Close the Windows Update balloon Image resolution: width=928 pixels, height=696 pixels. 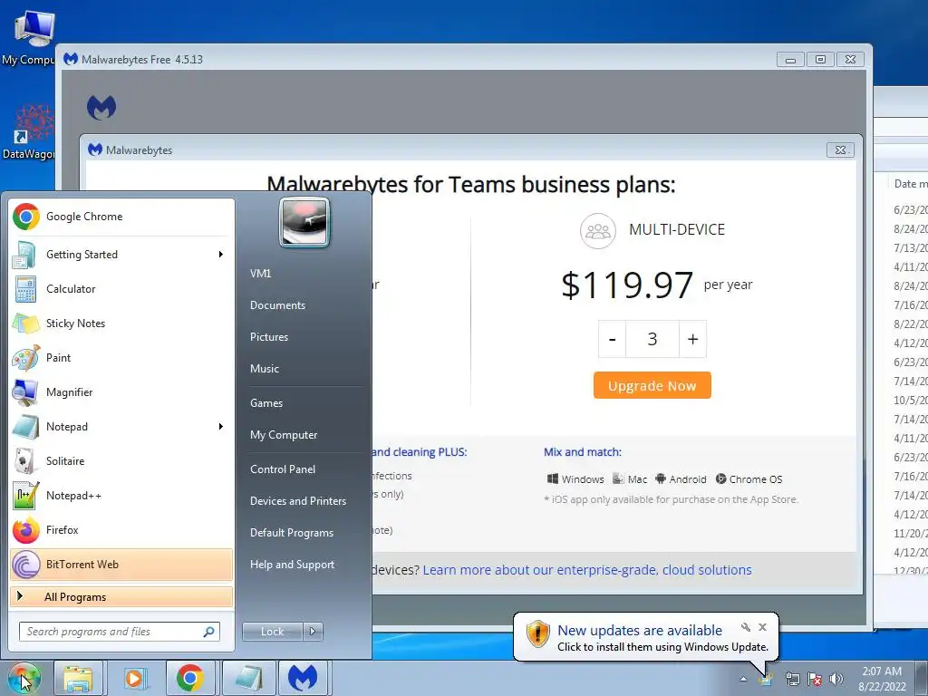click(763, 627)
